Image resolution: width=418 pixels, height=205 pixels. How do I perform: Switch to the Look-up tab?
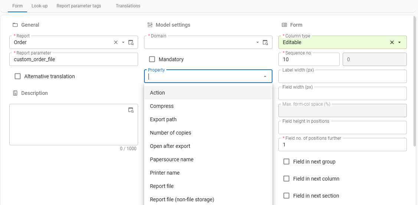(x=39, y=6)
